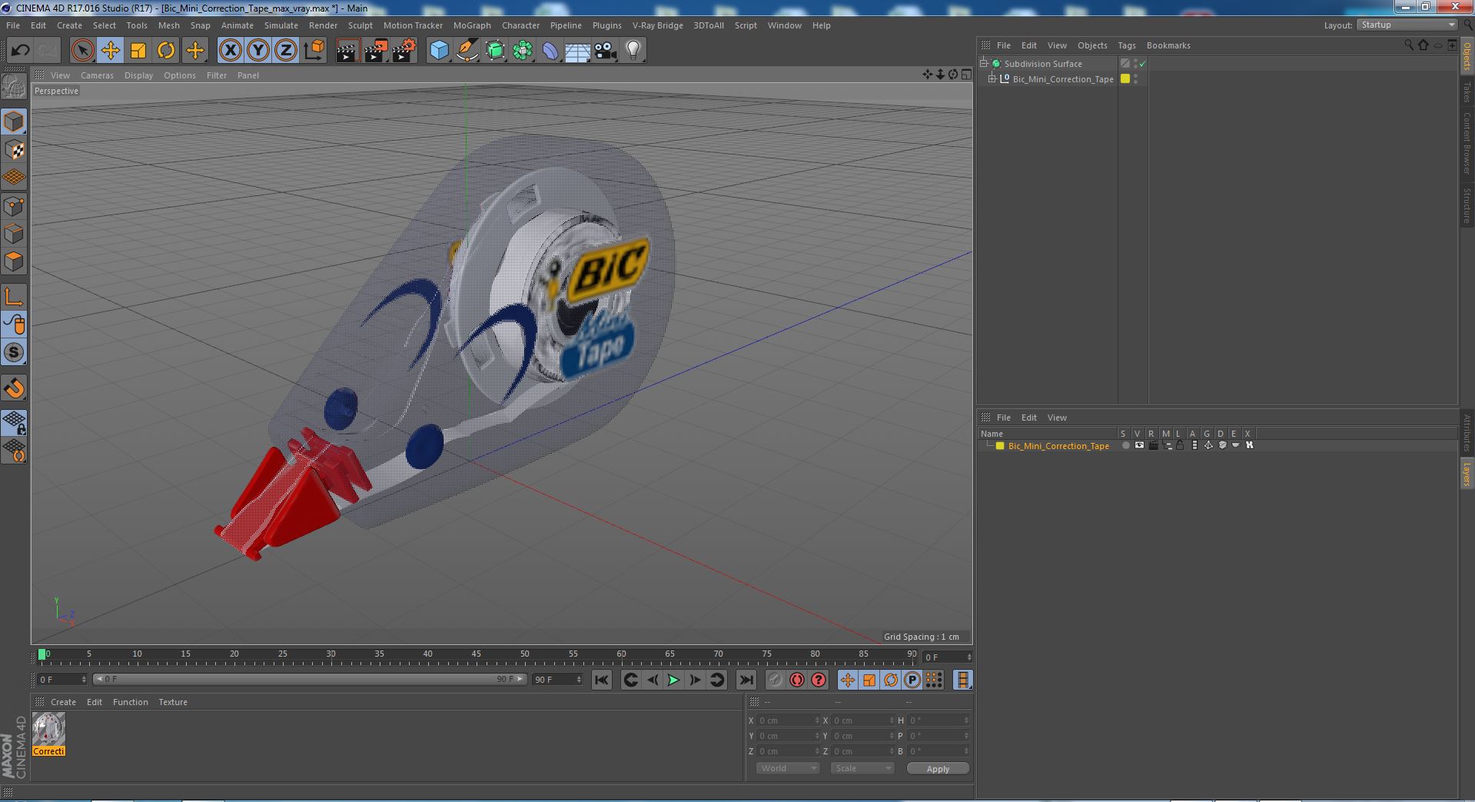This screenshot has height=802, width=1475.
Task: Add a Floor environment object
Action: (578, 51)
